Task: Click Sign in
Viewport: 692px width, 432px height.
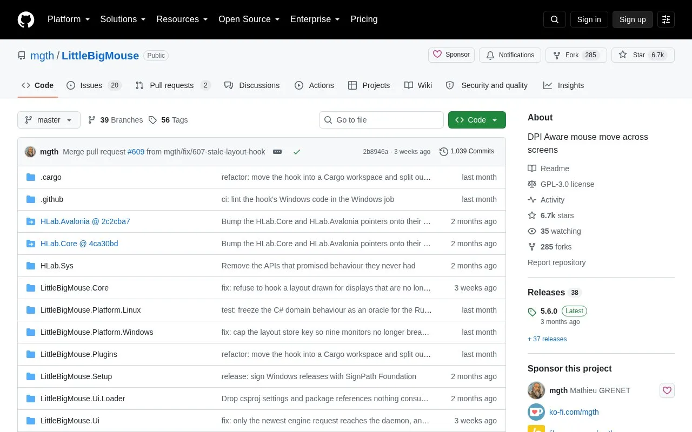Action: point(589,19)
